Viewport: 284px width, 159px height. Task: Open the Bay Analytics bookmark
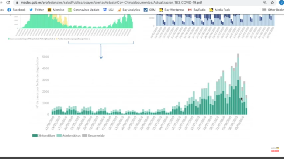[x=129, y=10]
